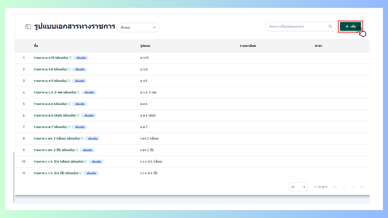
Task: Go to first page pagination icon
Action: point(335,187)
